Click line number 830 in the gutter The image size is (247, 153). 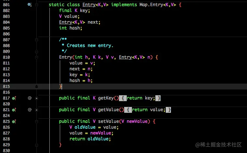pos(6,151)
